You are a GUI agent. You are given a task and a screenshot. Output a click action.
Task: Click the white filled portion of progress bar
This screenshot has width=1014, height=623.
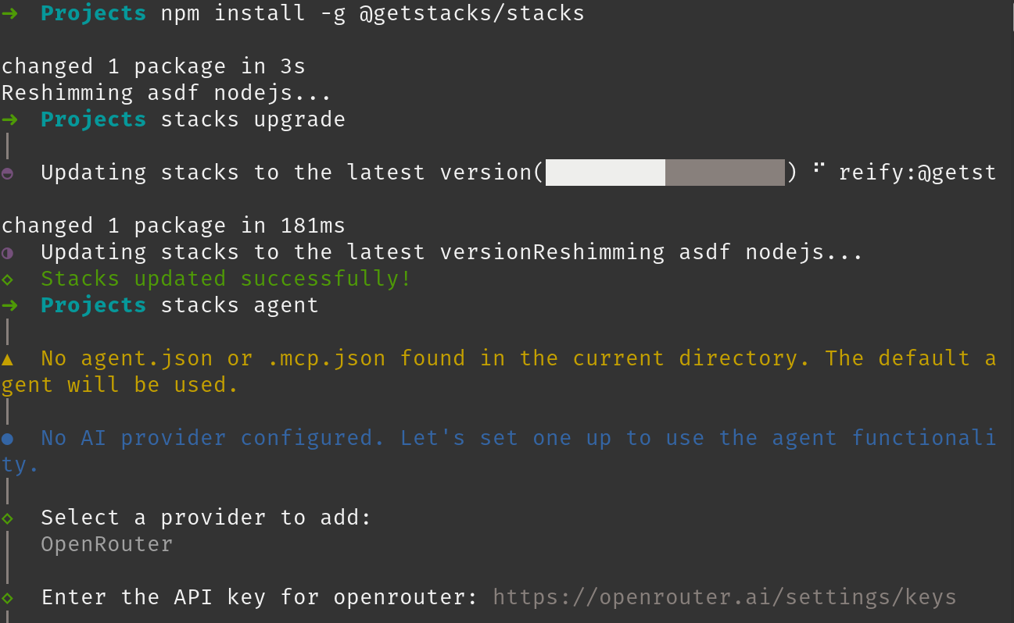click(605, 173)
